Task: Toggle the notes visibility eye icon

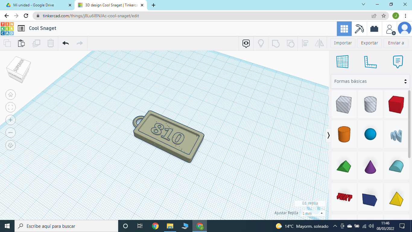Action: coord(246,43)
